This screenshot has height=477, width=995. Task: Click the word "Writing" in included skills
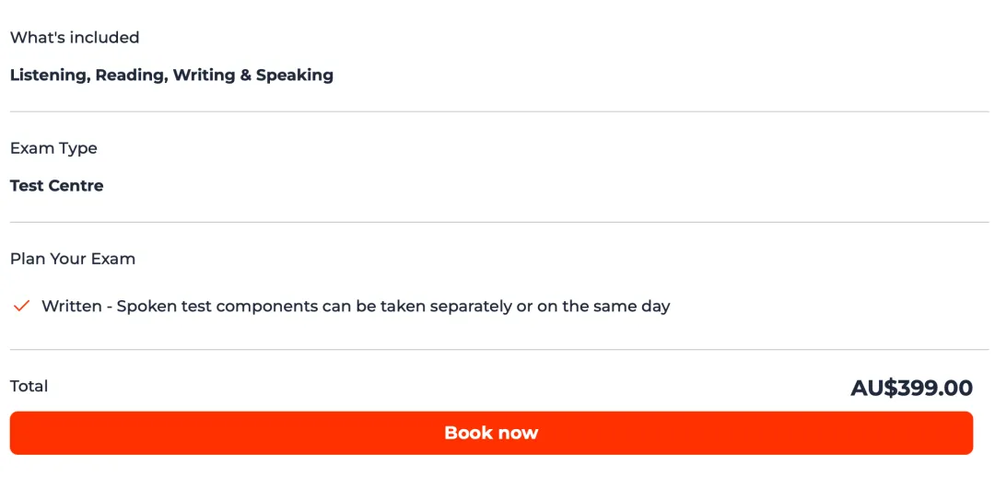point(204,76)
